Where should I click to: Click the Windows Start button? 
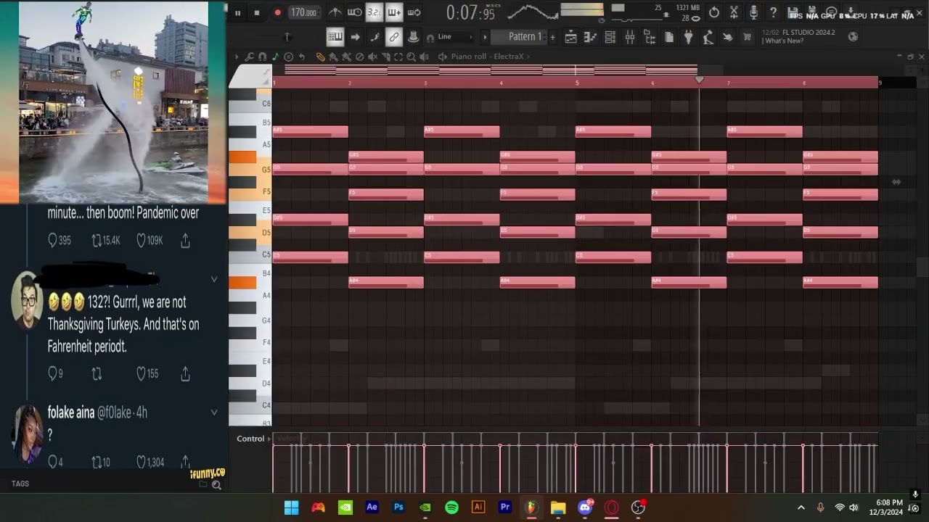(x=291, y=507)
